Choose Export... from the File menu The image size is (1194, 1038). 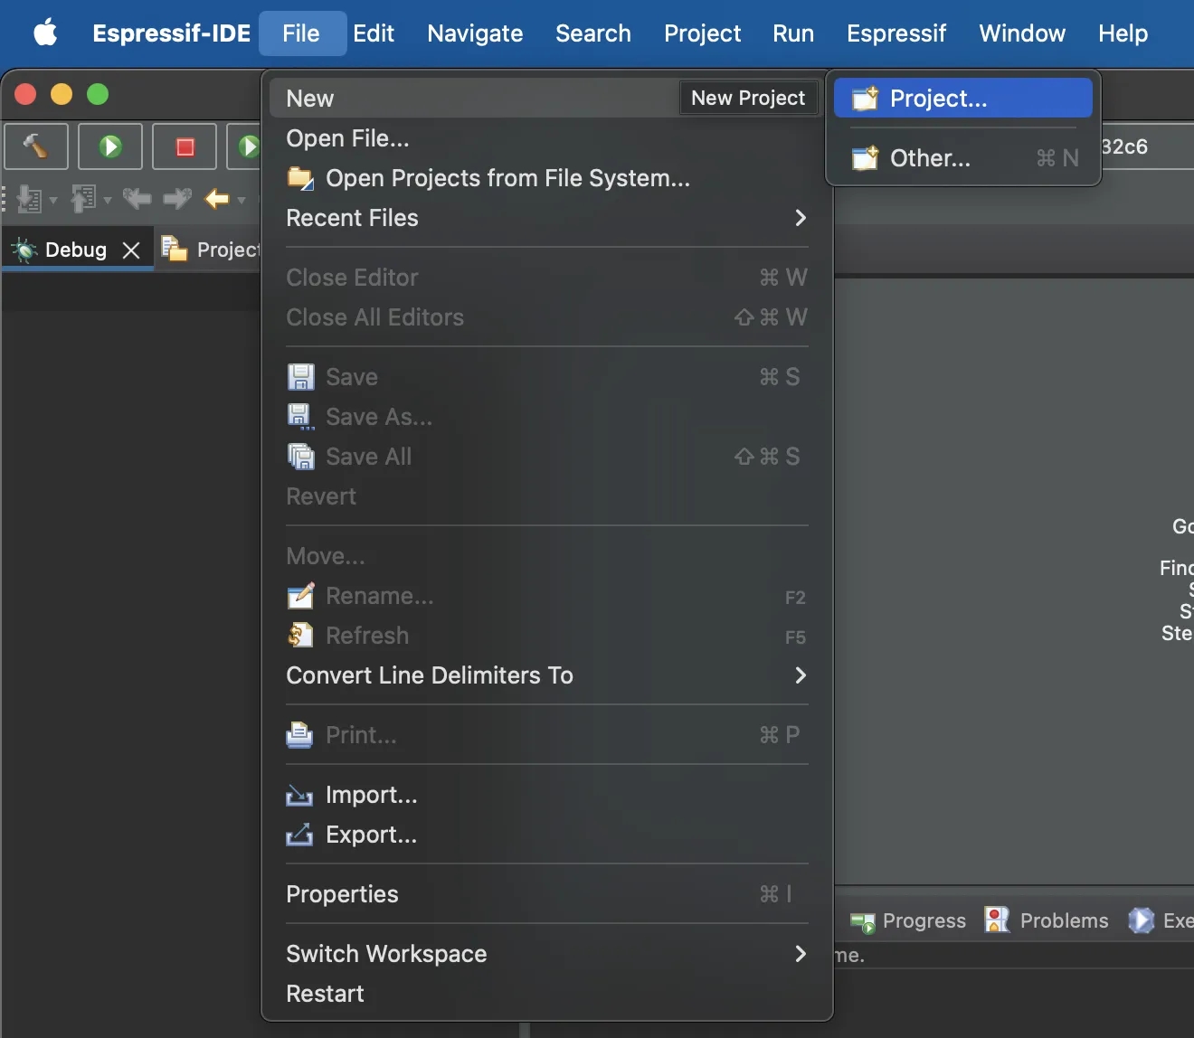point(371,835)
